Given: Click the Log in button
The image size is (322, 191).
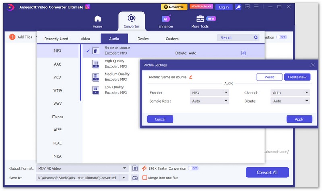Looking at the screenshot, I should (224, 7).
